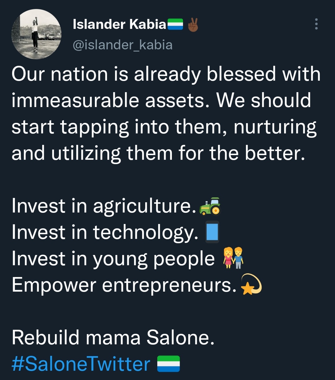Tap the 'and utilizing them for the better.' line

coord(158,153)
